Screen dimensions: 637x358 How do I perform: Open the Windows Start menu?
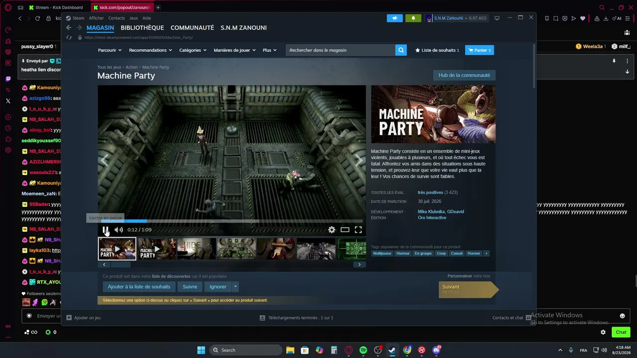201,350
